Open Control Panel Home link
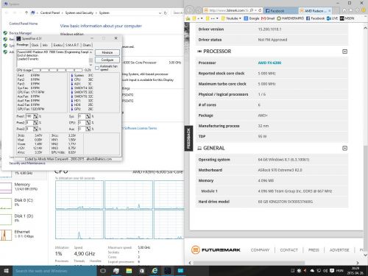This screenshot has height=276, width=368. [x=24, y=24]
